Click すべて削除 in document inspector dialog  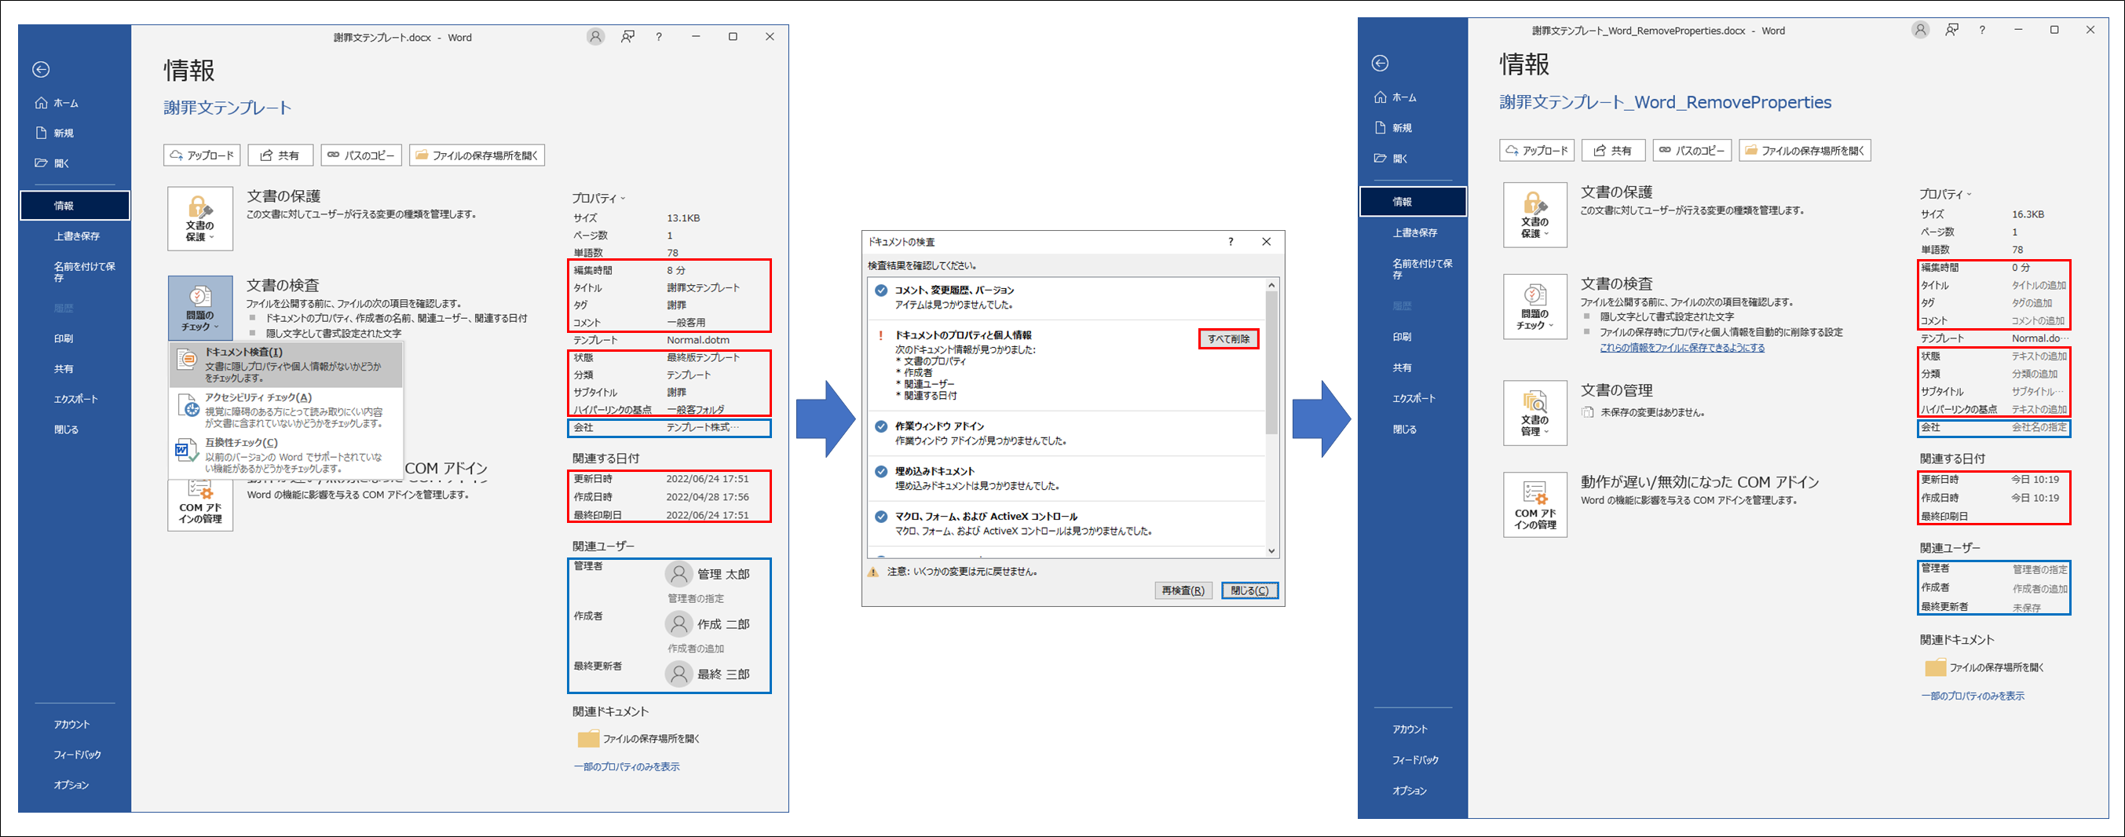click(x=1228, y=339)
